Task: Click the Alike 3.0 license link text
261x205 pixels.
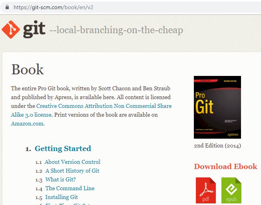Action: point(31,115)
